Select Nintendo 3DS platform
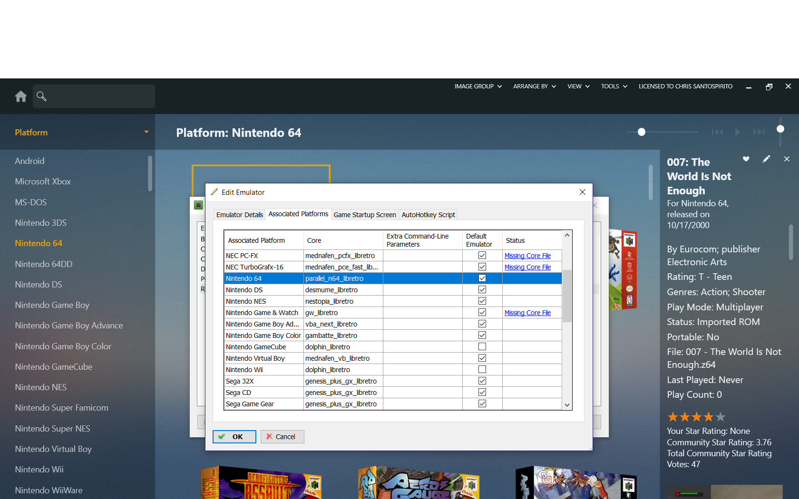The height and width of the screenshot is (499, 799). [41, 223]
